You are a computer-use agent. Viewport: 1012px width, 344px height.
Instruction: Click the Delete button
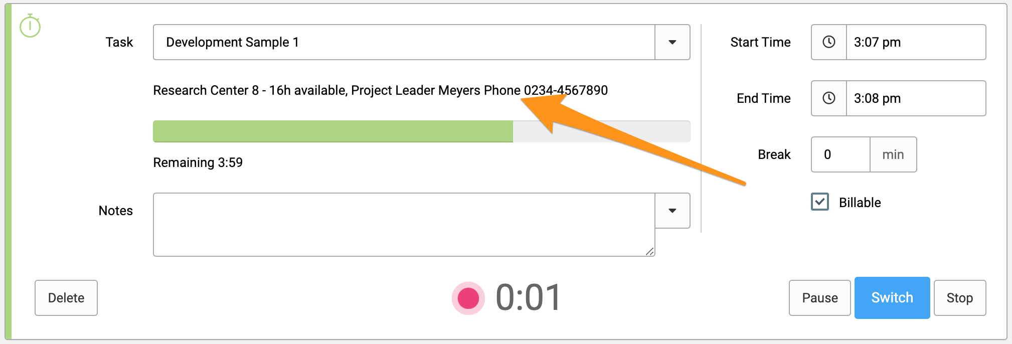66,298
